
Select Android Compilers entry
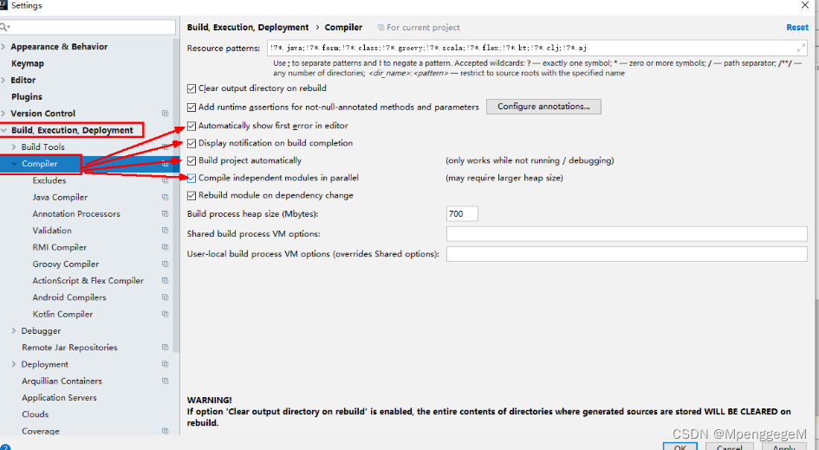(x=69, y=297)
